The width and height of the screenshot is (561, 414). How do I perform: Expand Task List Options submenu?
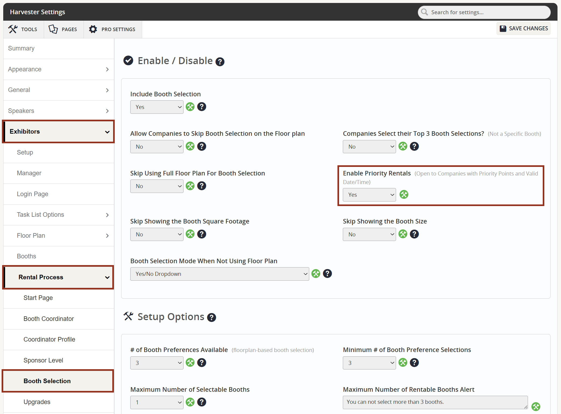coord(59,215)
